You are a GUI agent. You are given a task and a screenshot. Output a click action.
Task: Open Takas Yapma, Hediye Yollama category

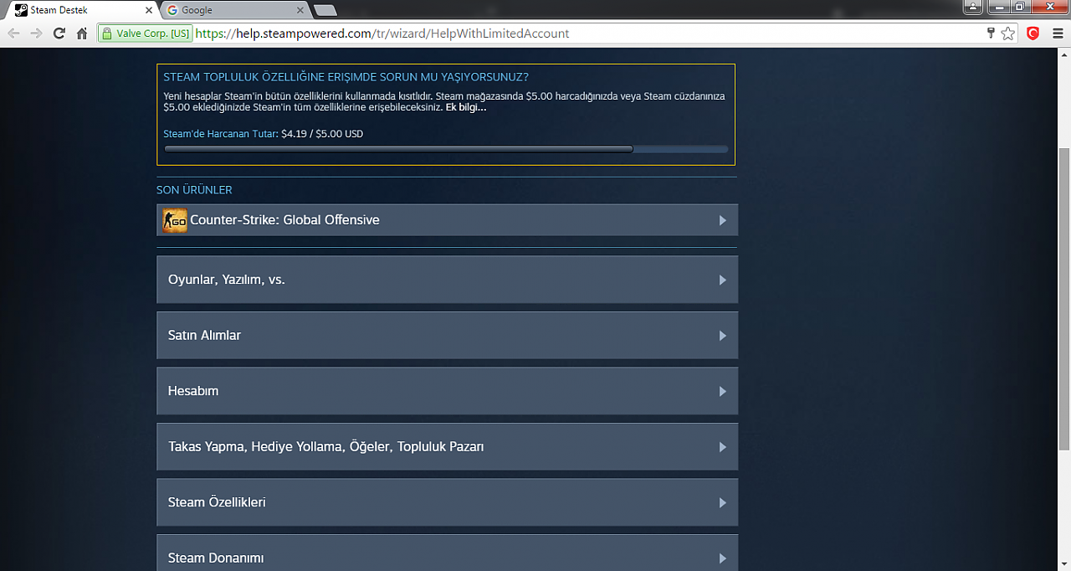(x=447, y=446)
